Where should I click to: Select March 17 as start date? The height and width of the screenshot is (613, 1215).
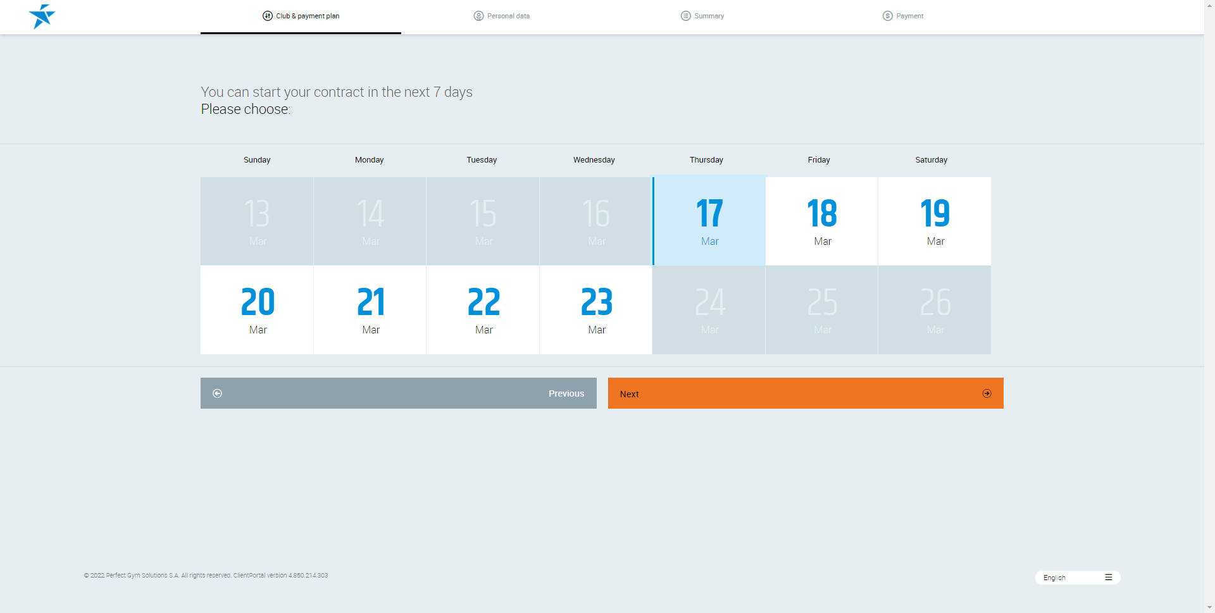[709, 221]
